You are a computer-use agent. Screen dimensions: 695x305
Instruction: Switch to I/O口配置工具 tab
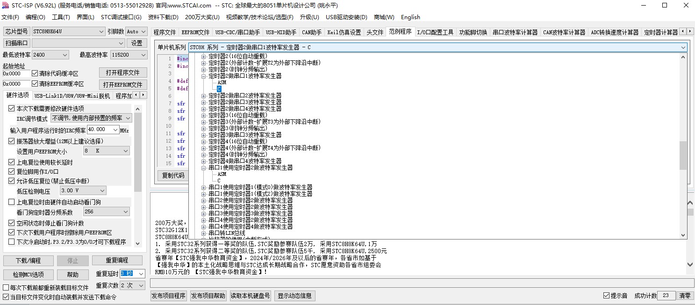435,32
